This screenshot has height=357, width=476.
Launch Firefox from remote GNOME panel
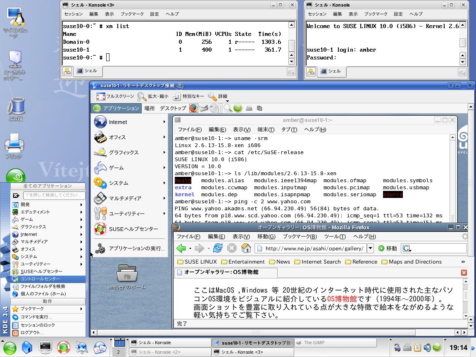click(x=194, y=108)
